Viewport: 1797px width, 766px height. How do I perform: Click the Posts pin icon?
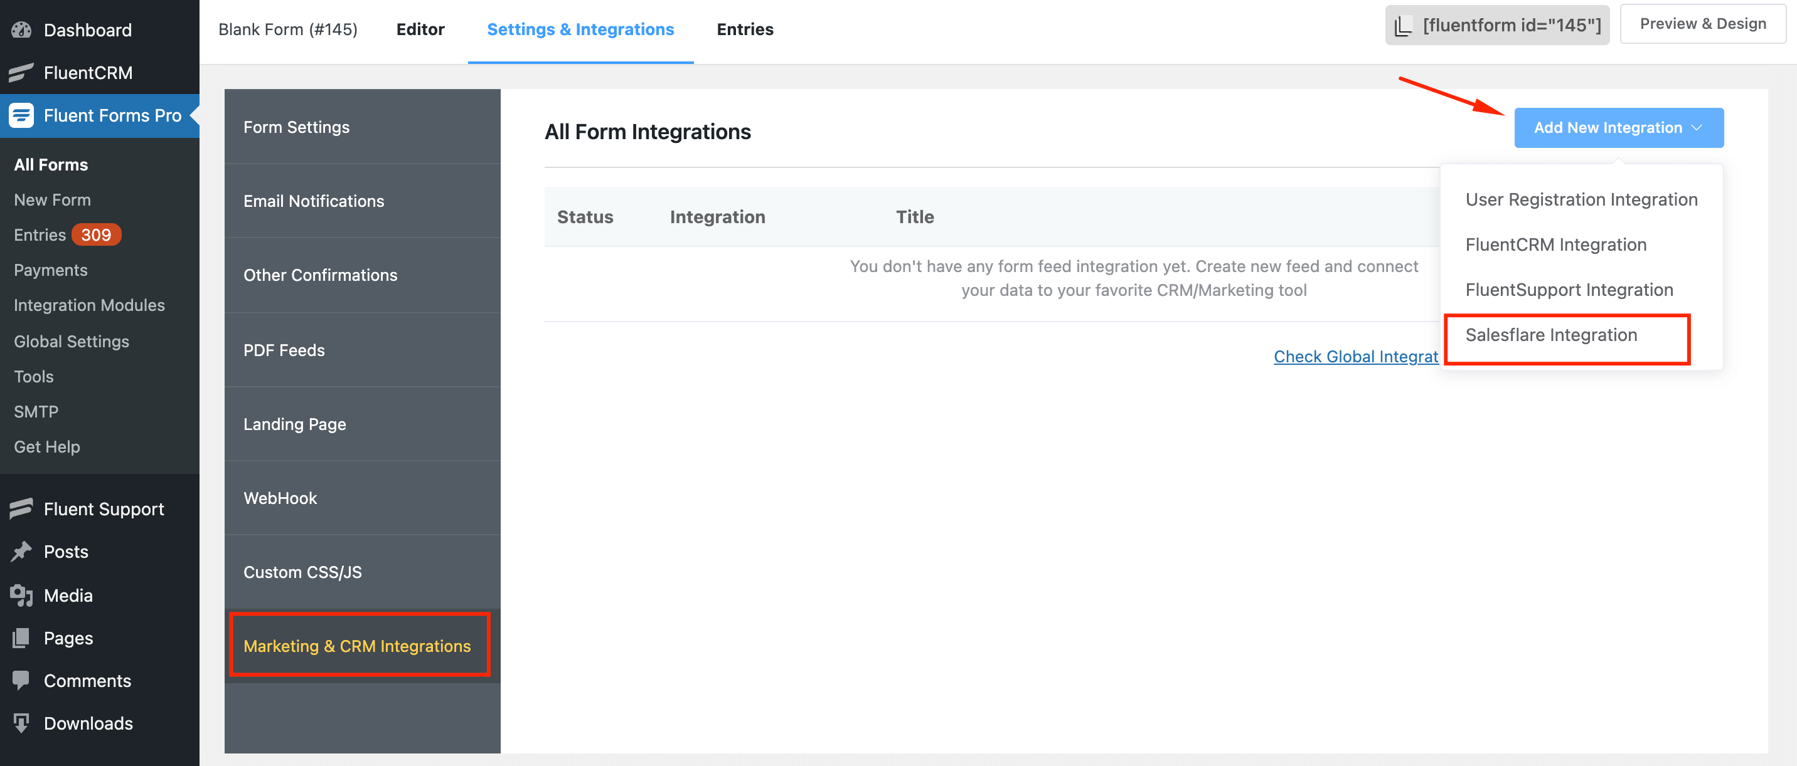pos(21,552)
